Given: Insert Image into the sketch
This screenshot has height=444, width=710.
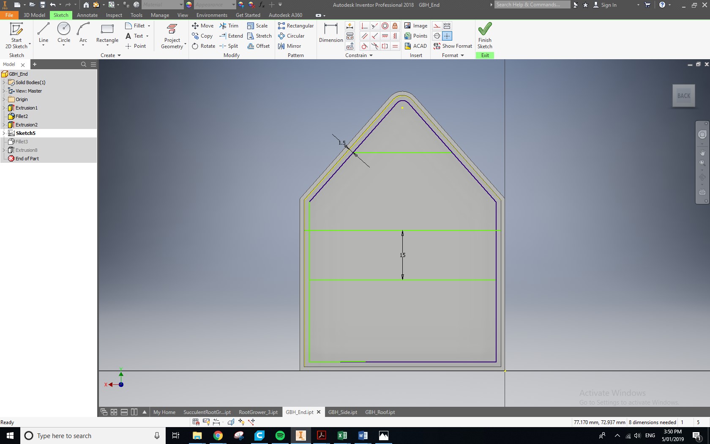Looking at the screenshot, I should tap(416, 26).
